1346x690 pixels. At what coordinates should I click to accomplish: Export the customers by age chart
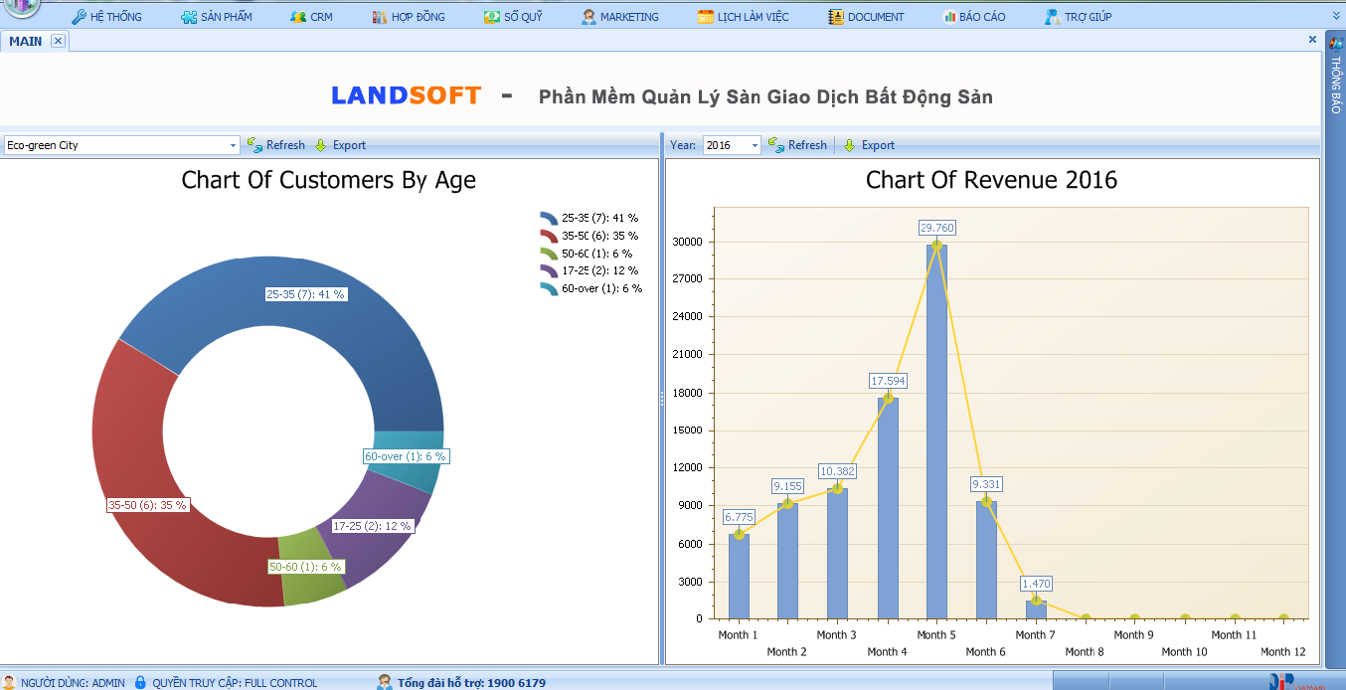[x=340, y=145]
